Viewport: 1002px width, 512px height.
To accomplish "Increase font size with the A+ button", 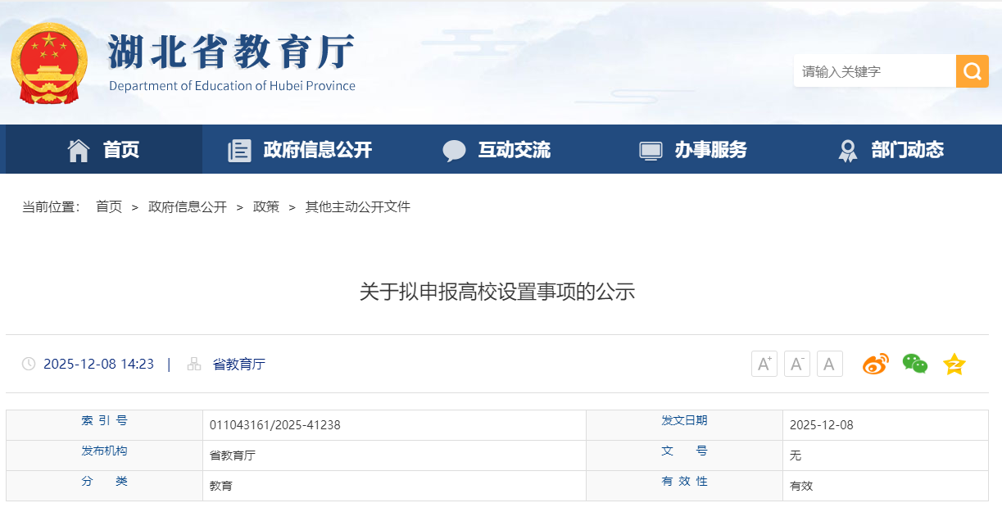I will (x=764, y=363).
